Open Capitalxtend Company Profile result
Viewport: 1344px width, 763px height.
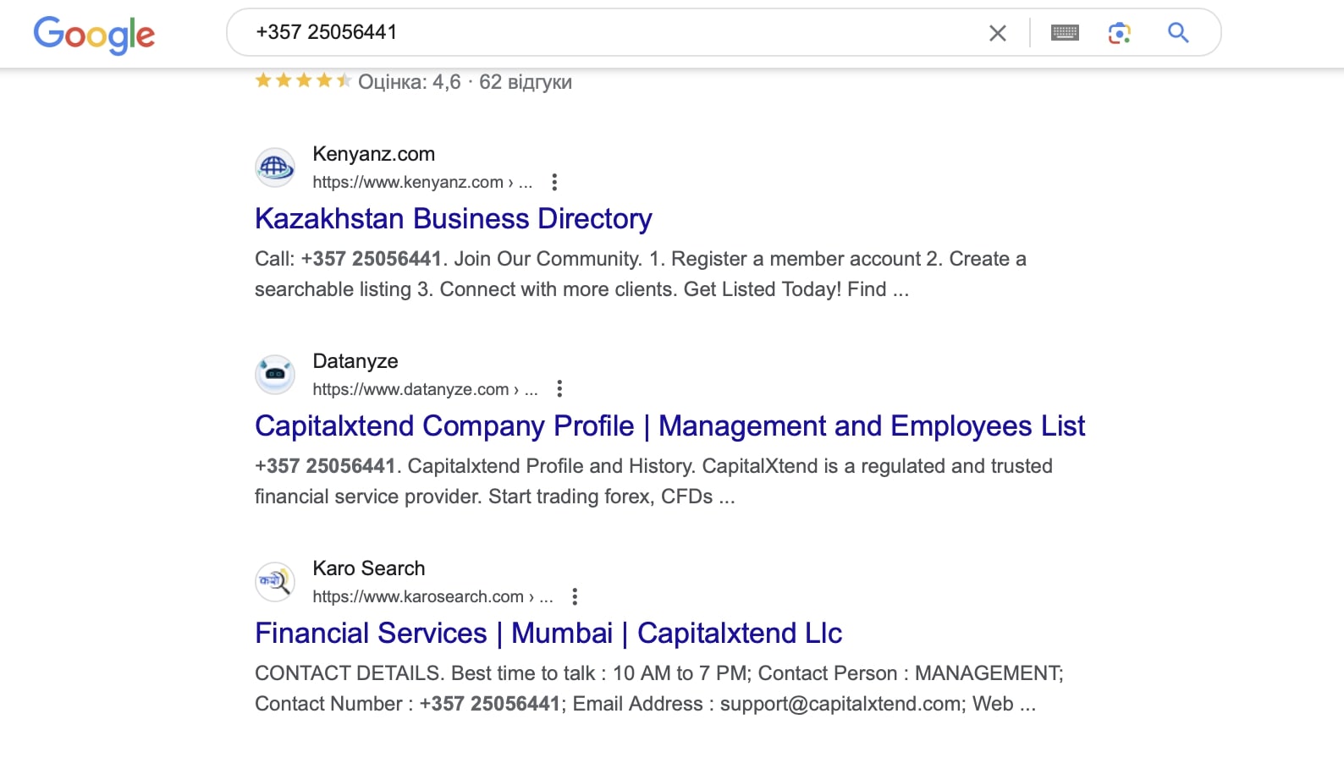click(669, 425)
